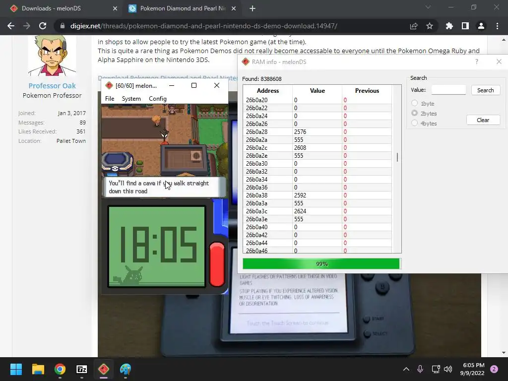The image size is (508, 381).
Task: Click the value 2608 cell
Action: click(317, 147)
